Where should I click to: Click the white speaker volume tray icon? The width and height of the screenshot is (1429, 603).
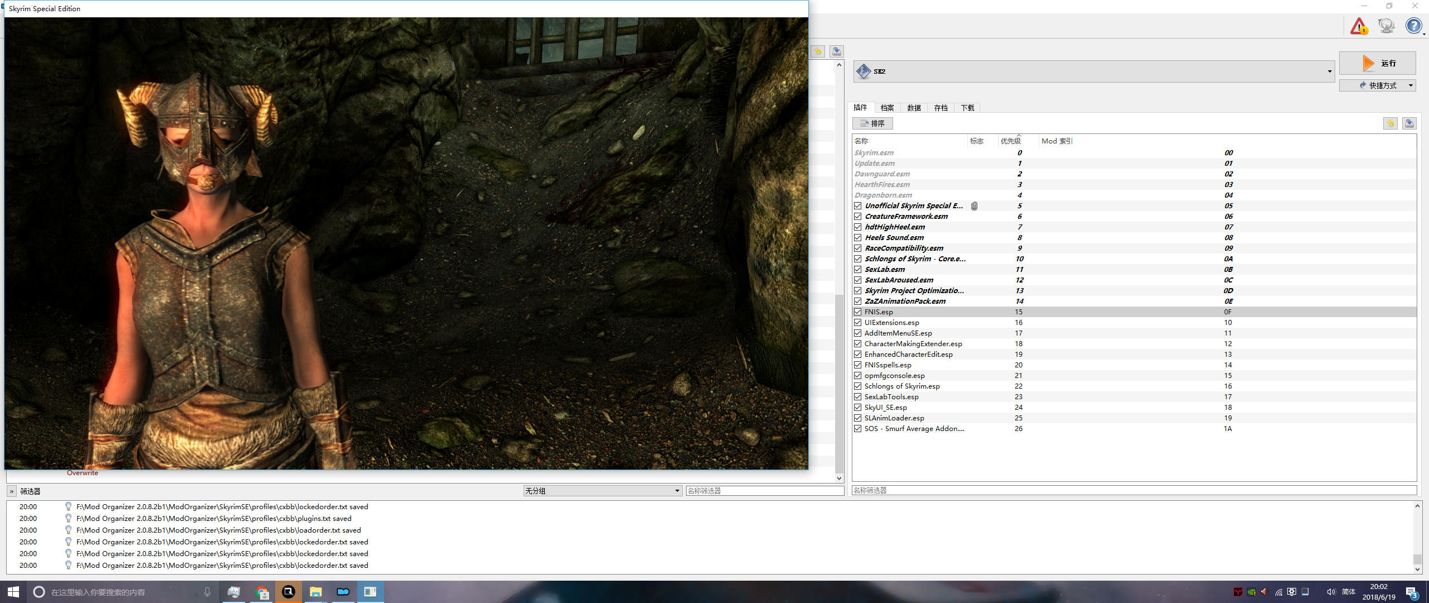pyautogui.click(x=1331, y=592)
